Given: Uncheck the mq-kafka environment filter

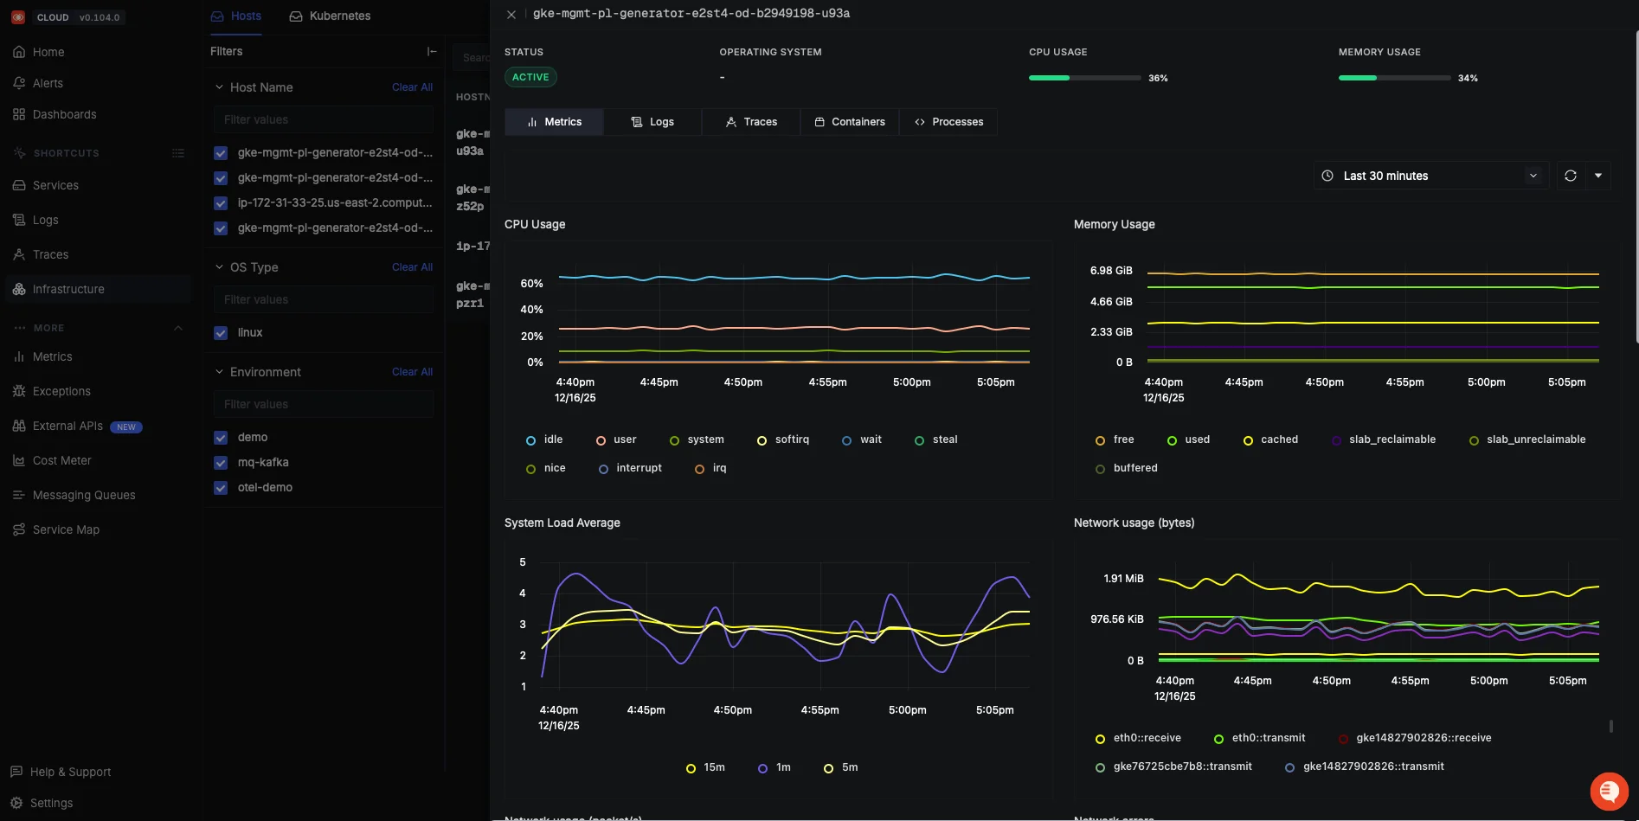Looking at the screenshot, I should coord(221,463).
